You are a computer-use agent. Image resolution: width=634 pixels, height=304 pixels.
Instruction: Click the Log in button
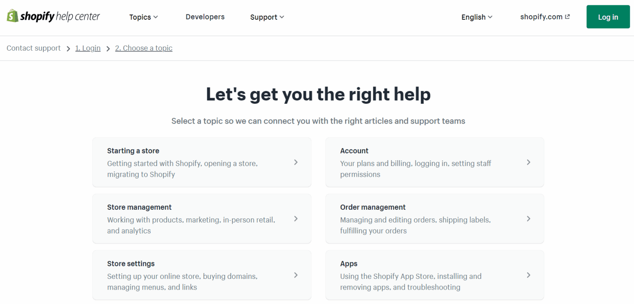coord(608,16)
